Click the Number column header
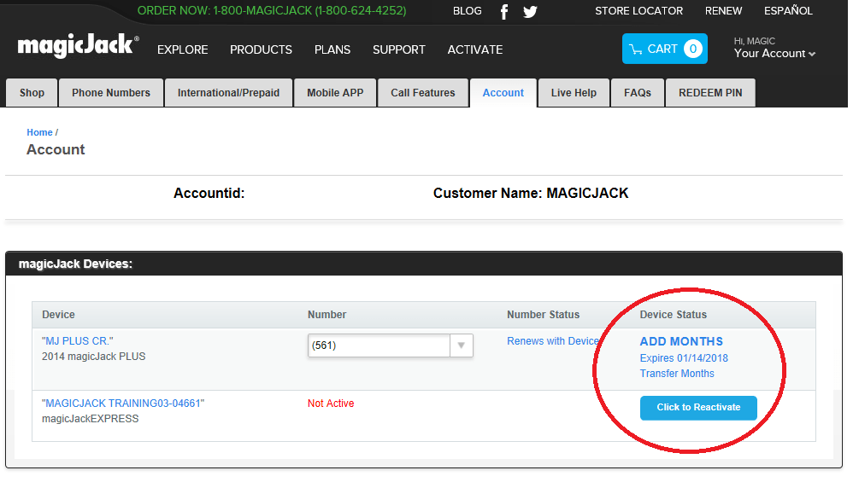The height and width of the screenshot is (482, 859). tap(327, 315)
